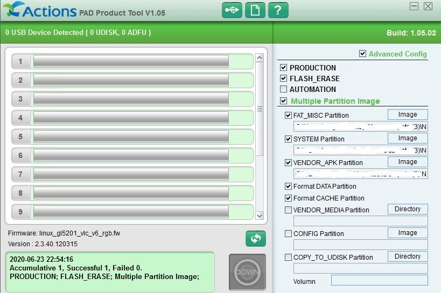This screenshot has height=293, width=441.
Task: Choose Directory for COPY_TO_UDISK Partition
Action: pyautogui.click(x=408, y=256)
